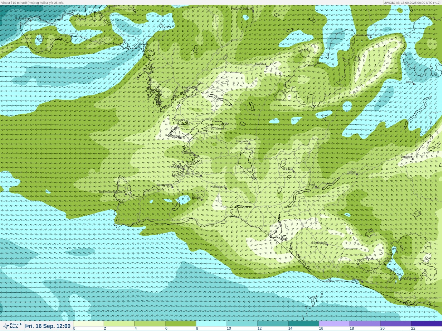This screenshot has height=331, width=442.
Task: Select the 0–2 m/s pale yellow legend swatch
Action: pos(88,324)
